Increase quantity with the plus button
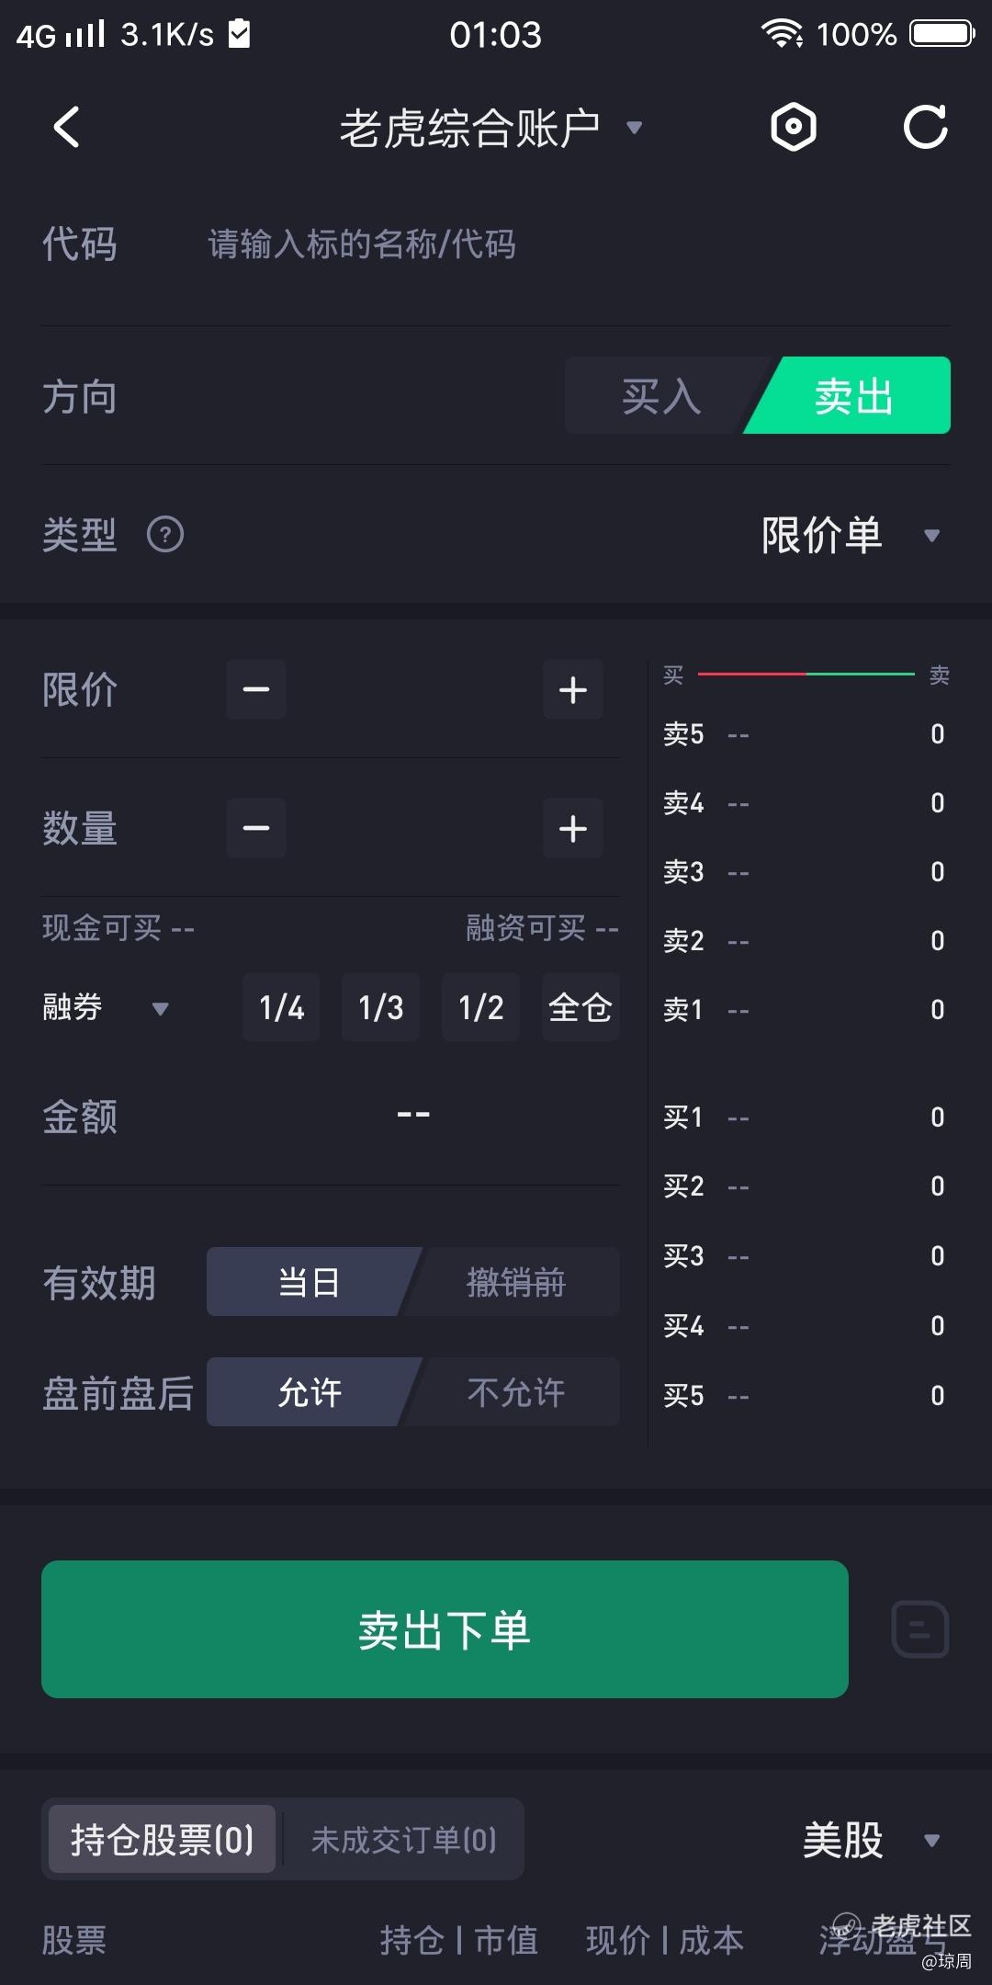Image resolution: width=992 pixels, height=1985 pixels. click(573, 828)
